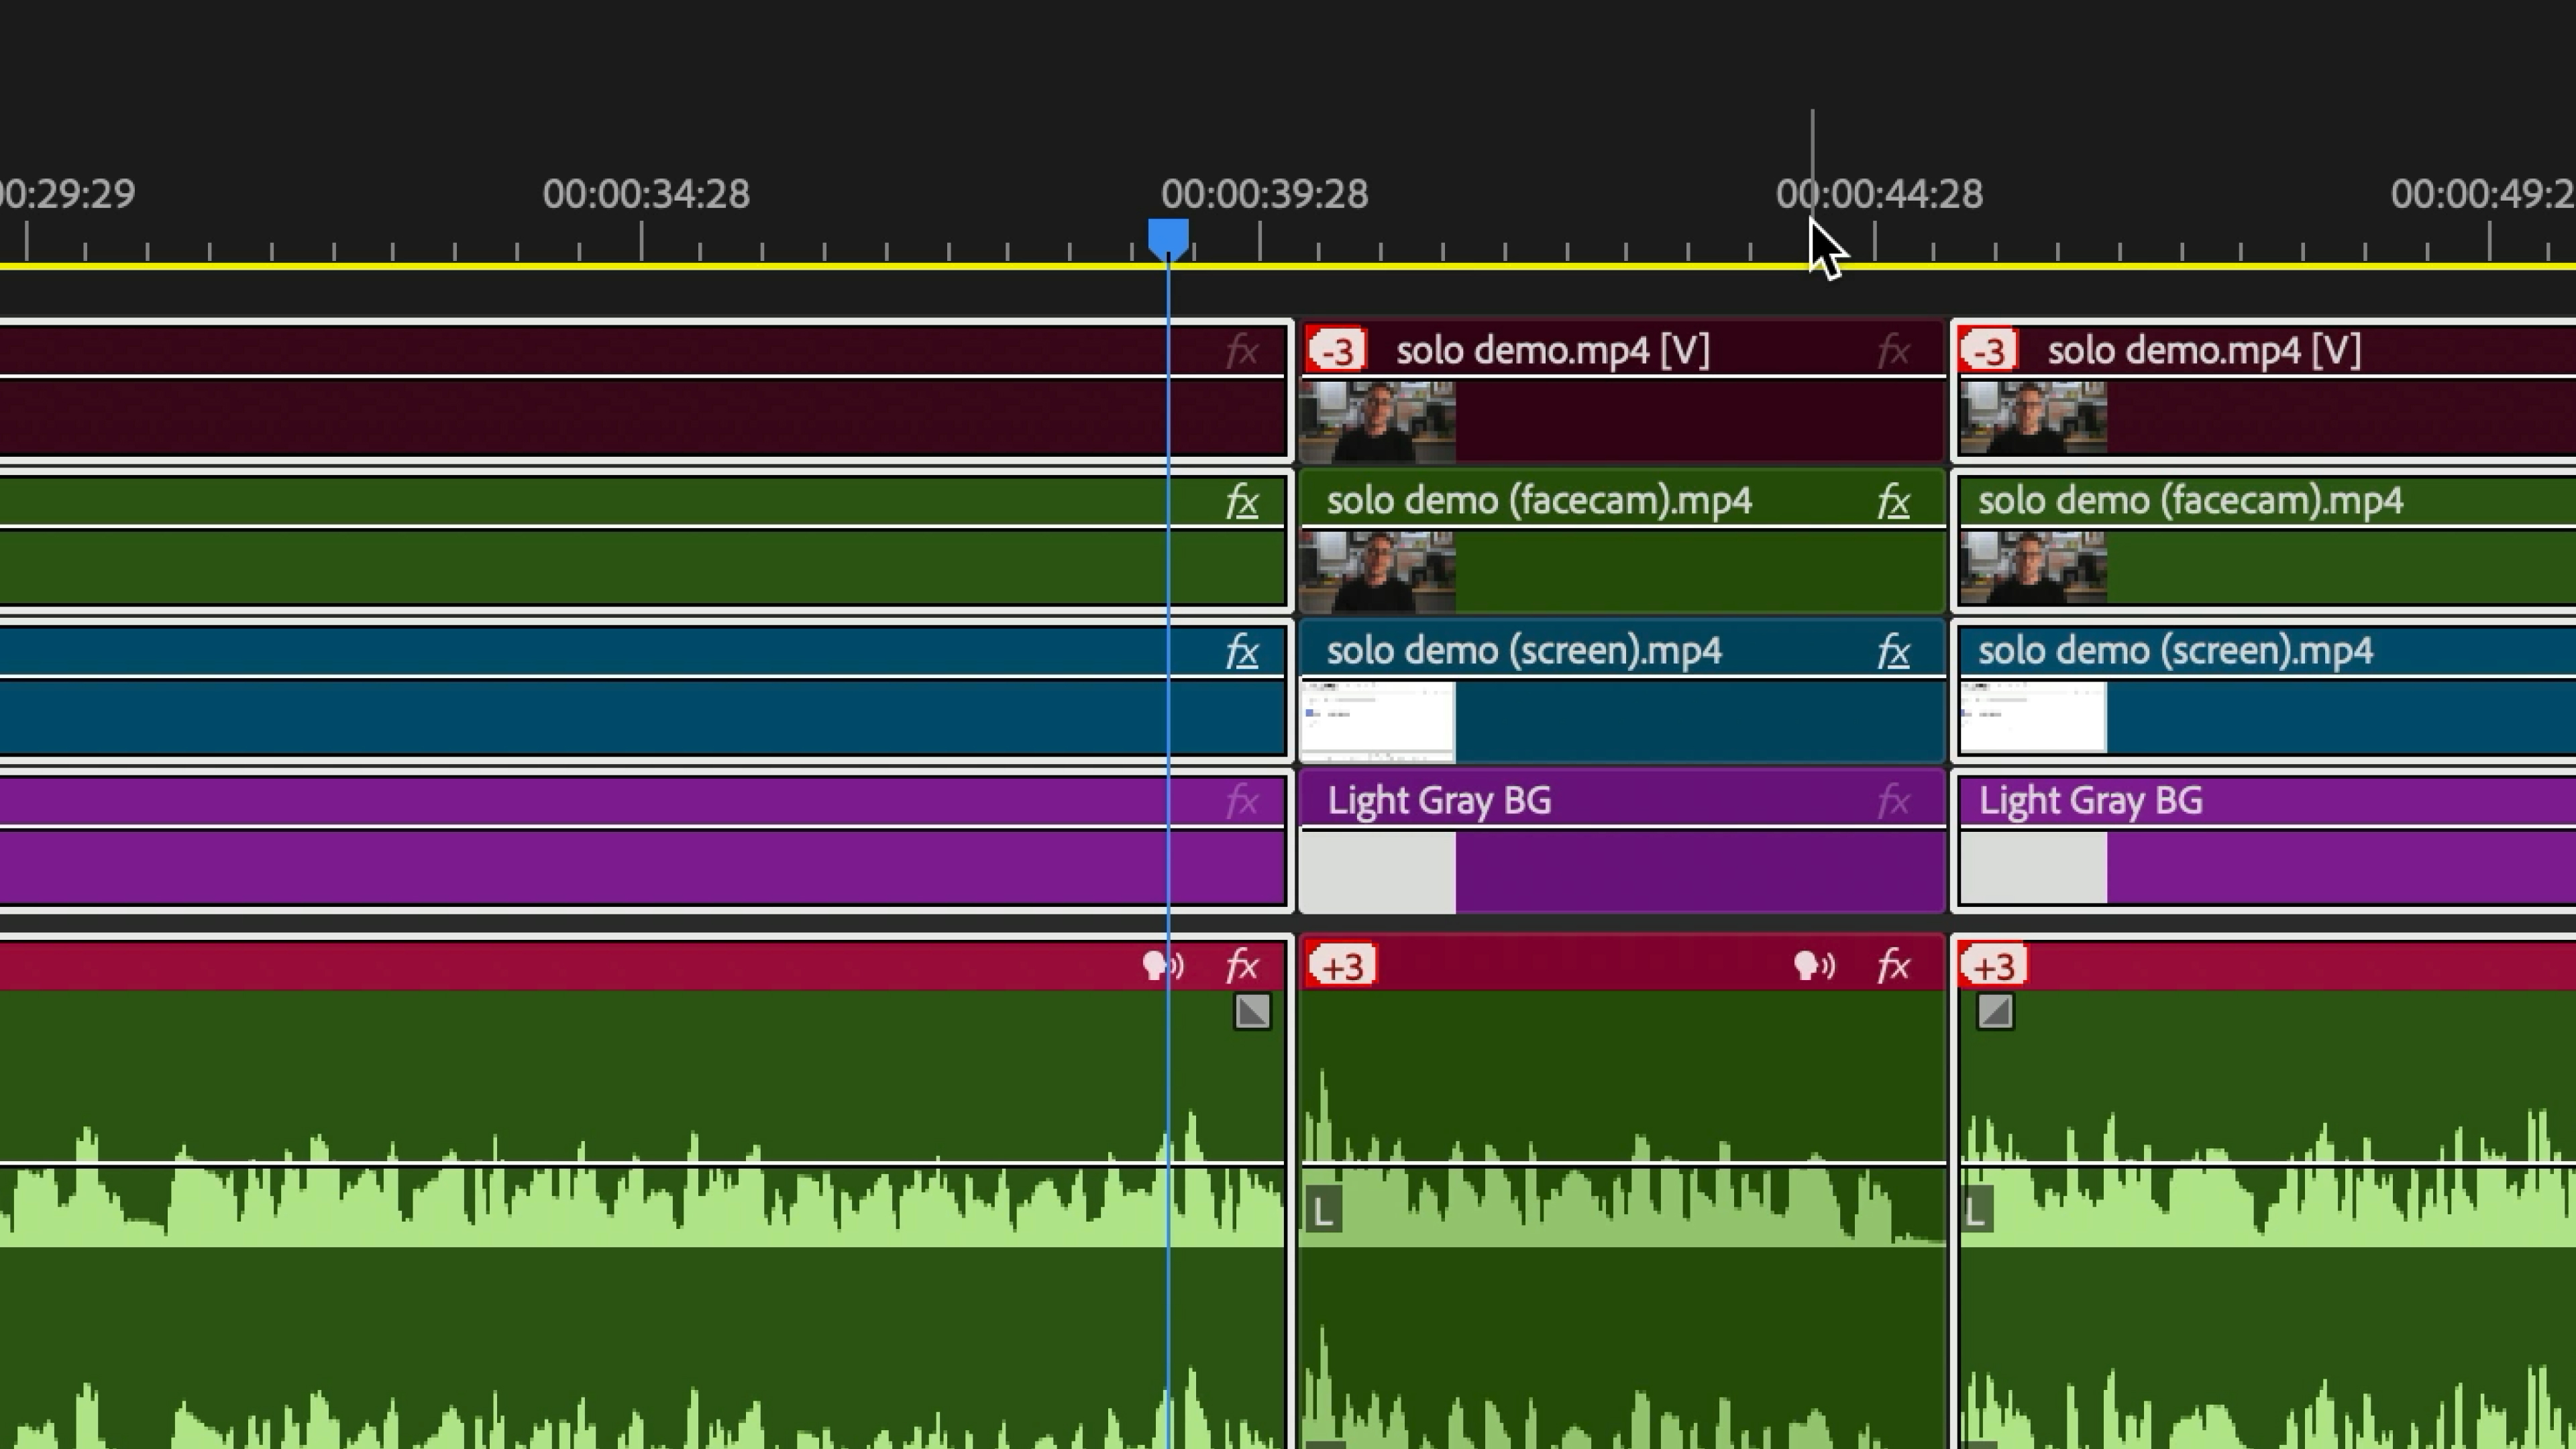
Task: Toggle the speaker icon on the middle audio clip
Action: [1815, 965]
